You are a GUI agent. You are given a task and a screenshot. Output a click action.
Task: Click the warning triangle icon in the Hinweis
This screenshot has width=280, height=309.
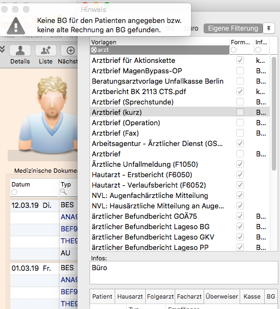[x=16, y=26]
